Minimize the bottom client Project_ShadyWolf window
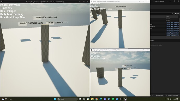 [x=140, y=50]
